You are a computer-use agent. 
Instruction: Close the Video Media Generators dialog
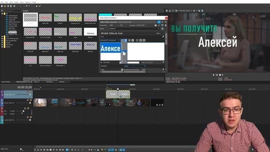tap(166, 18)
